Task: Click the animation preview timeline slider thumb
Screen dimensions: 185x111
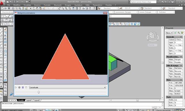Action: (38, 92)
